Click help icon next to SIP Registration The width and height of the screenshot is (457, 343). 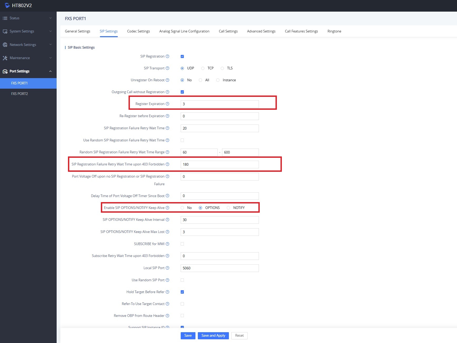[167, 56]
